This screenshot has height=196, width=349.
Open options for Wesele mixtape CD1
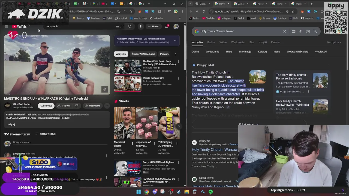pyautogui.click(x=178, y=78)
